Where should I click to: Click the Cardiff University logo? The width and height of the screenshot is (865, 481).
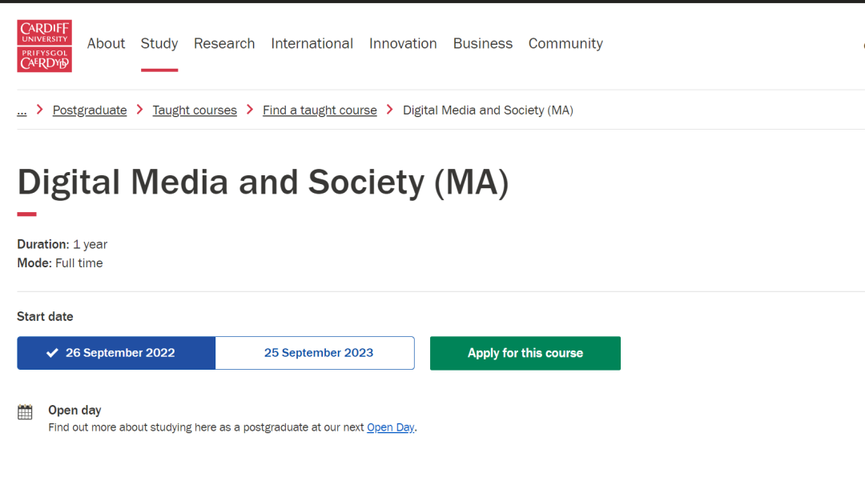coord(45,46)
